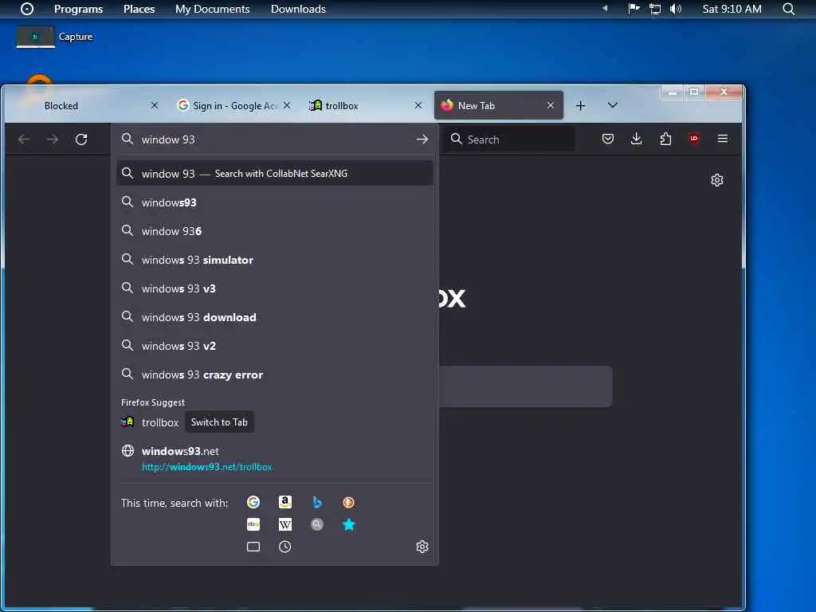Select the 'windows93' suggestion
Viewport: 816px width, 612px height.
275,202
